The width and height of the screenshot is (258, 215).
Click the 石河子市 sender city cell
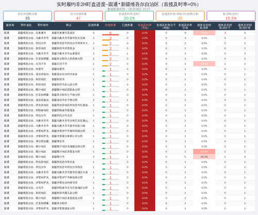[x=41, y=64]
